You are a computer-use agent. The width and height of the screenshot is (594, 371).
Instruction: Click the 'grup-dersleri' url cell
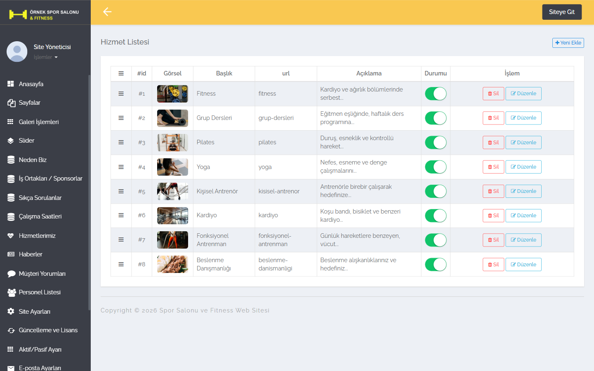pyautogui.click(x=286, y=118)
